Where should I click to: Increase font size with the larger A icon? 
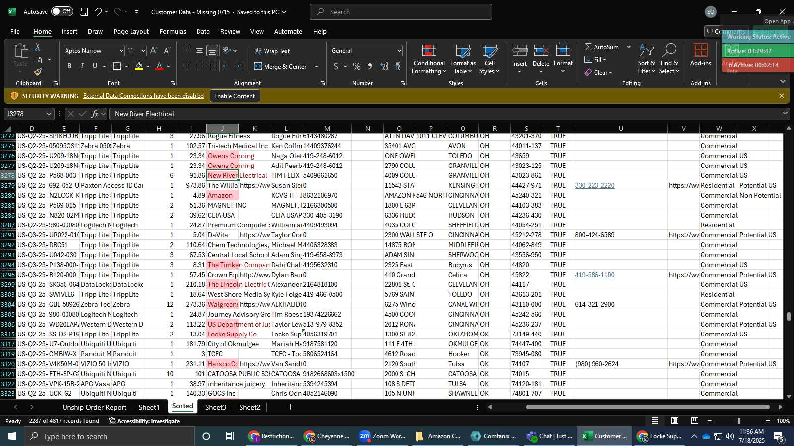(154, 51)
